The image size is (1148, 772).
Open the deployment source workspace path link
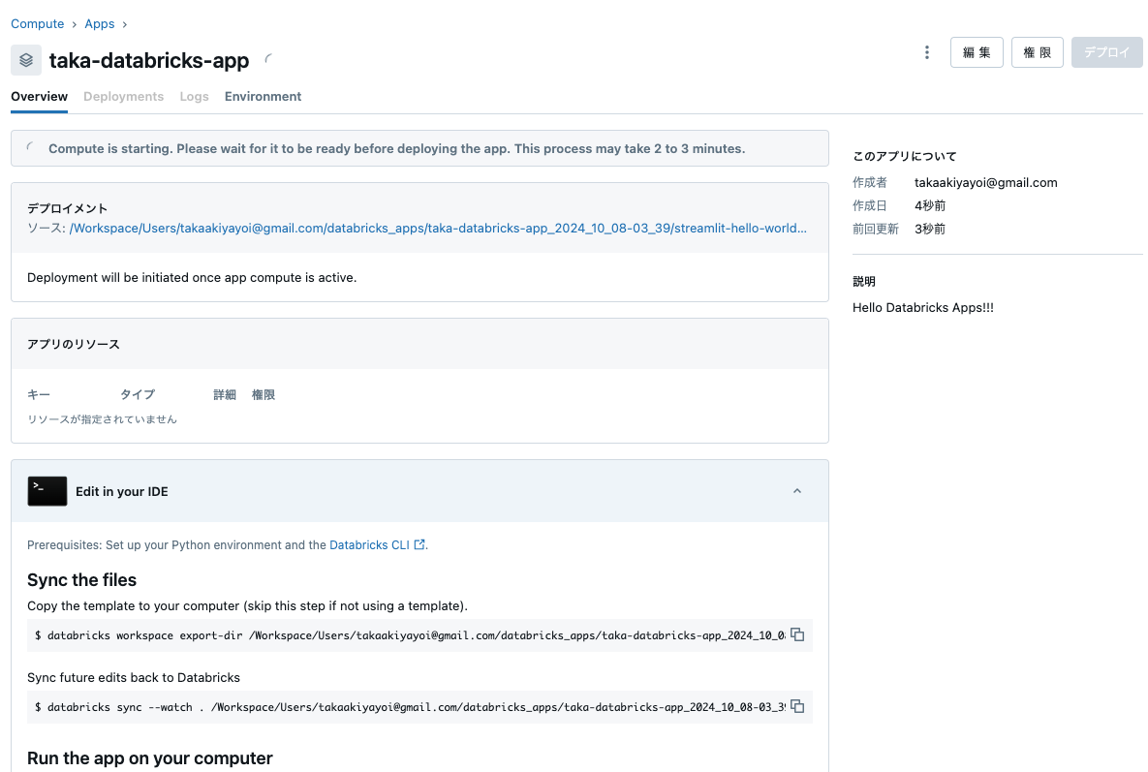coord(438,229)
